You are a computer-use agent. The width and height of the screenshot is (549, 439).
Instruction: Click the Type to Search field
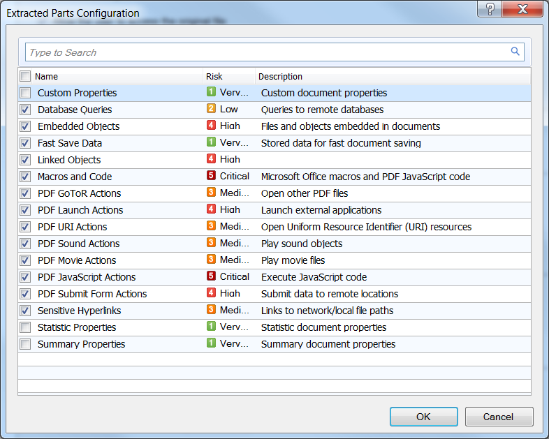[x=265, y=52]
